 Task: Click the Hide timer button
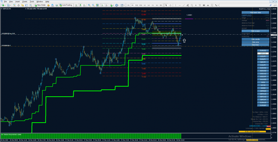pos(255,45)
